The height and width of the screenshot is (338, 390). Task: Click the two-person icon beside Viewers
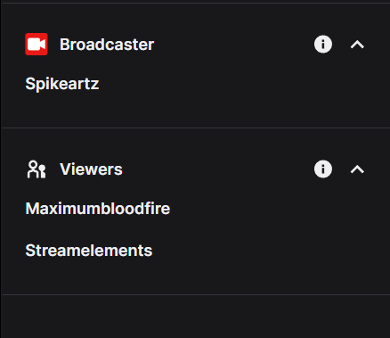(37, 169)
